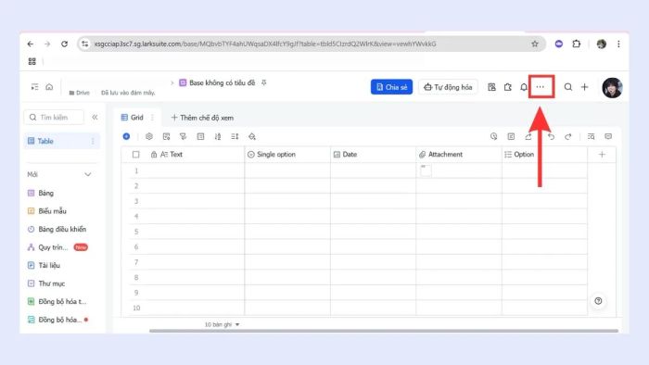
Task: Open the help question mark icon
Action: (598, 301)
